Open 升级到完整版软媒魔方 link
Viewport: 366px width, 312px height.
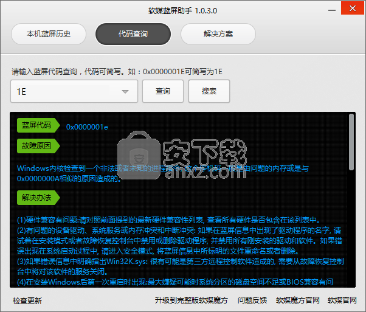pyautogui.click(x=192, y=300)
